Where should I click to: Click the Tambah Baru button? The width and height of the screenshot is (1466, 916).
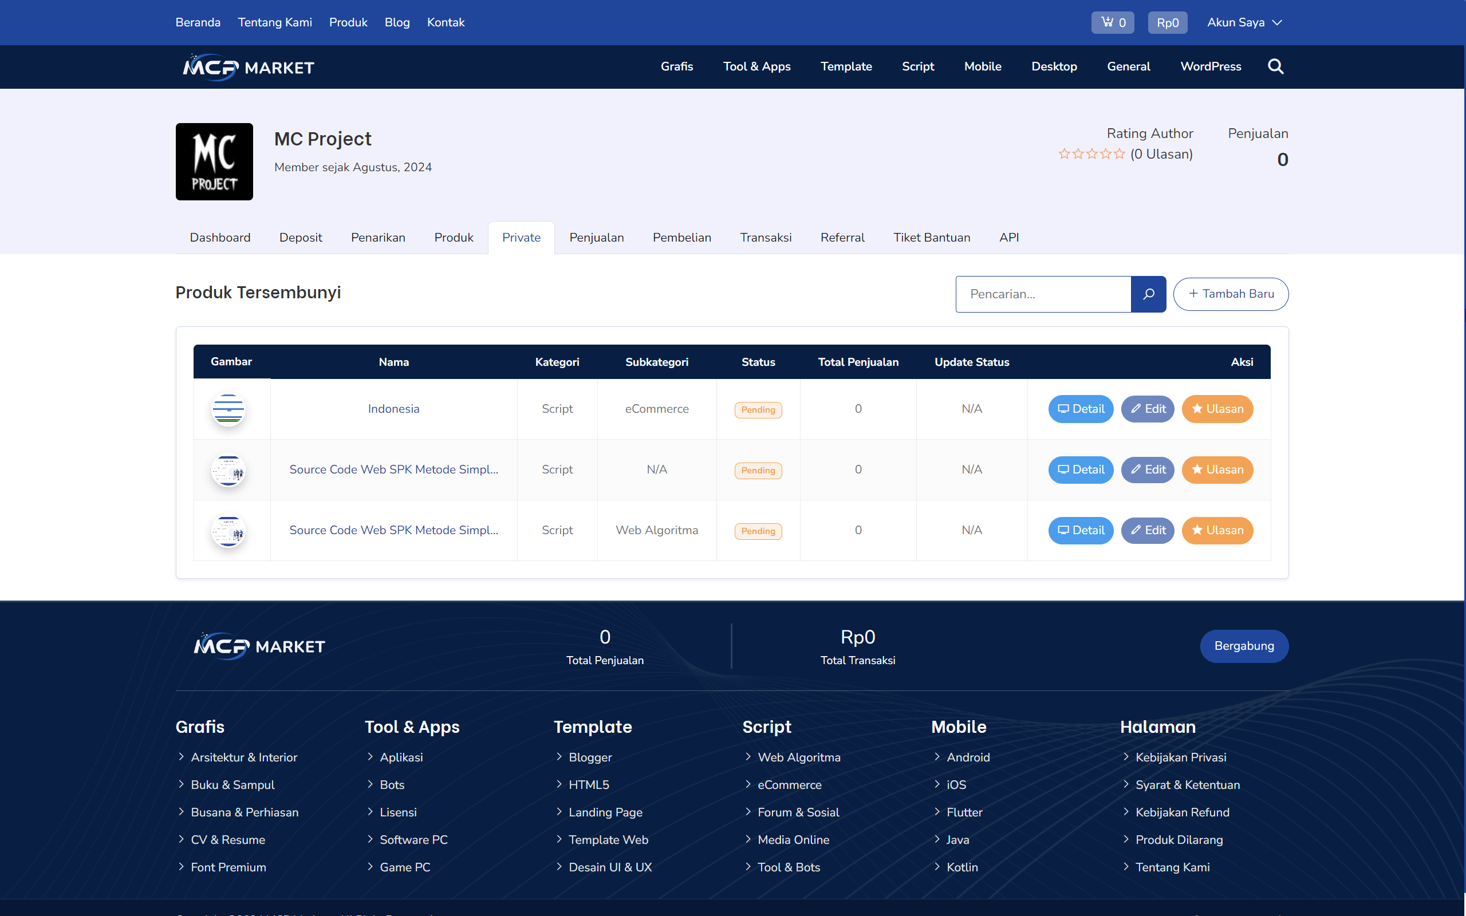point(1230,294)
